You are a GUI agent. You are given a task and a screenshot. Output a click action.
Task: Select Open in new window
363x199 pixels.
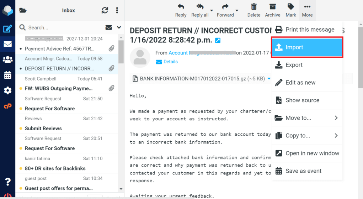click(307, 153)
